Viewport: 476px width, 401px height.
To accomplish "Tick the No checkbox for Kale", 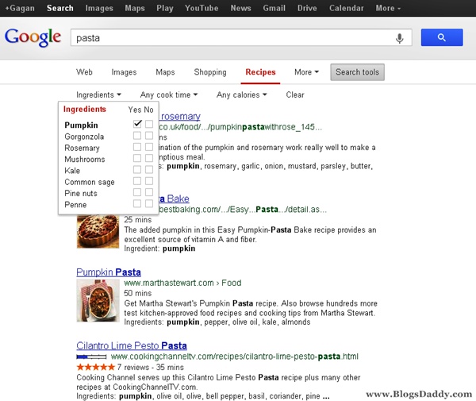I will pos(149,169).
